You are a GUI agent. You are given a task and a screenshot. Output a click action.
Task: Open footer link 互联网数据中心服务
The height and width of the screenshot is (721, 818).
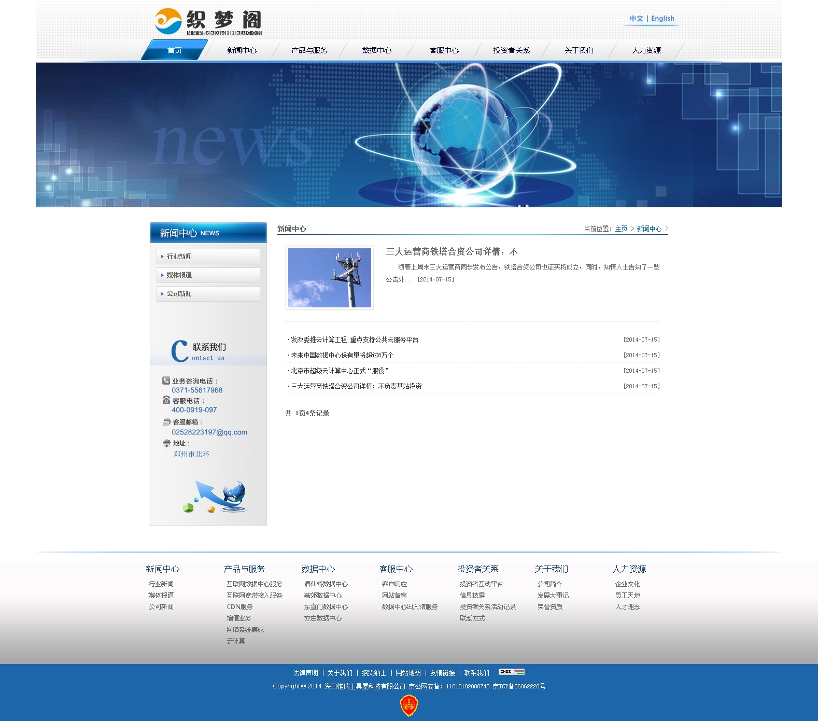click(255, 584)
